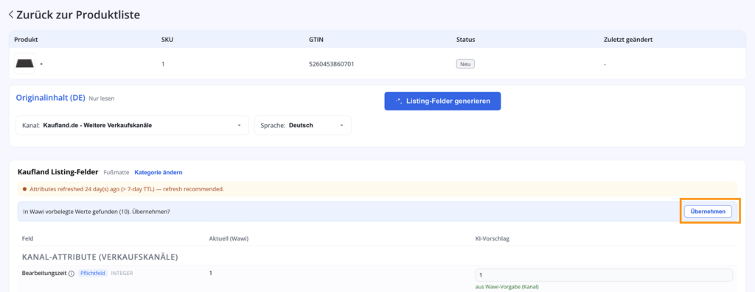Click the Kaufland Listing-Felder title
755x292 pixels.
(x=58, y=172)
